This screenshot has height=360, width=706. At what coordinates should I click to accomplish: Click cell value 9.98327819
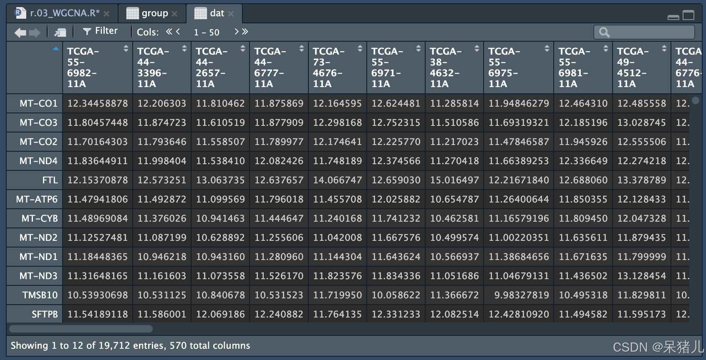522,295
